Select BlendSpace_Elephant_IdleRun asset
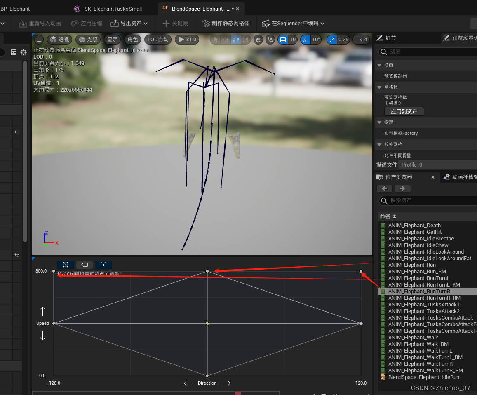 click(424, 377)
